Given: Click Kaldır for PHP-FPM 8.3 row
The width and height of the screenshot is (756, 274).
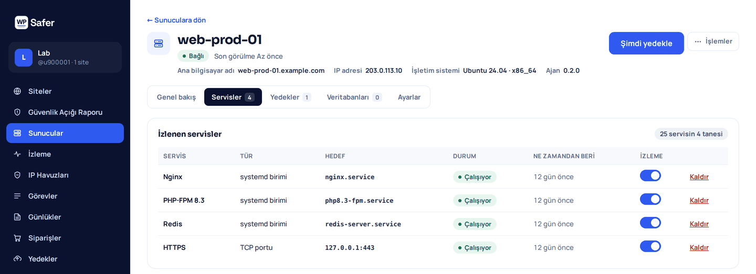Looking at the screenshot, I should pyautogui.click(x=699, y=200).
